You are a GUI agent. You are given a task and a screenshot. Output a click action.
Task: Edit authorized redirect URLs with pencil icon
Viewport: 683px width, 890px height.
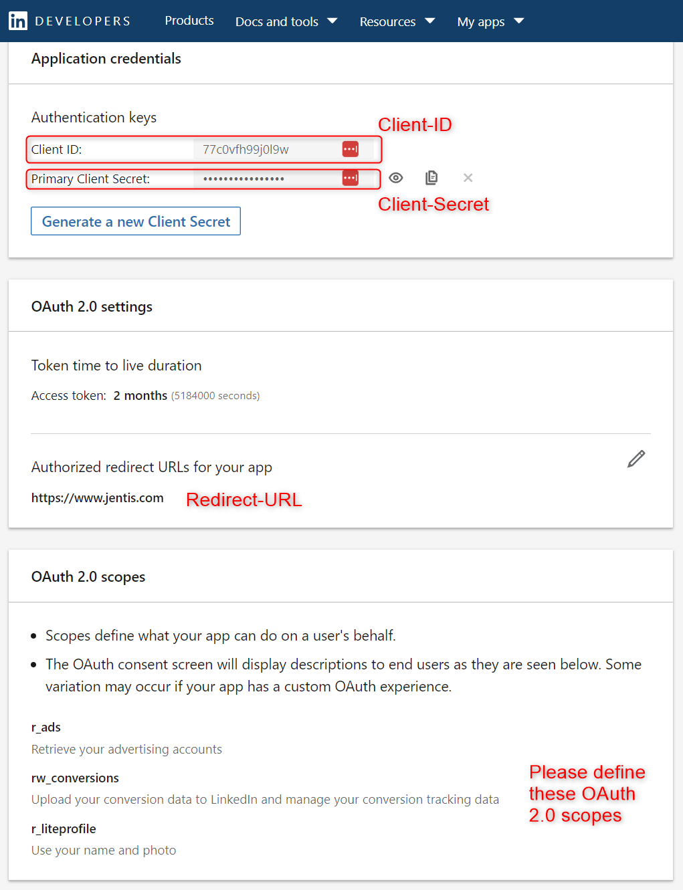[636, 459]
